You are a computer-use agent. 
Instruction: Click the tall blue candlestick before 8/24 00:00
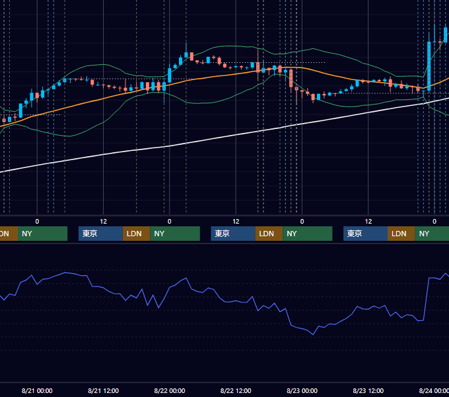(429, 66)
